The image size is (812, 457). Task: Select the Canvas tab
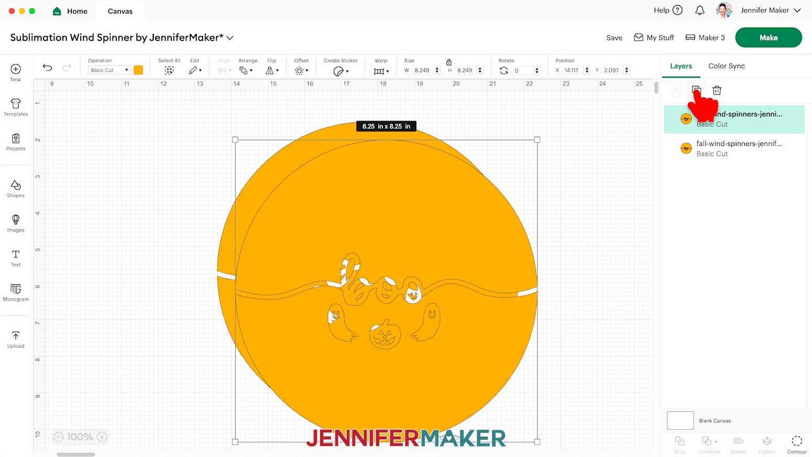pos(120,11)
